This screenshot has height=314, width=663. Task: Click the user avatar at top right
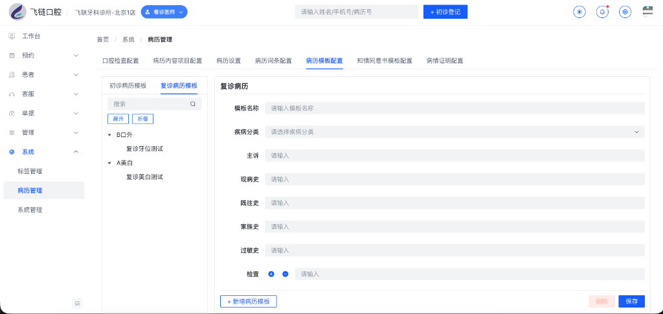(647, 12)
